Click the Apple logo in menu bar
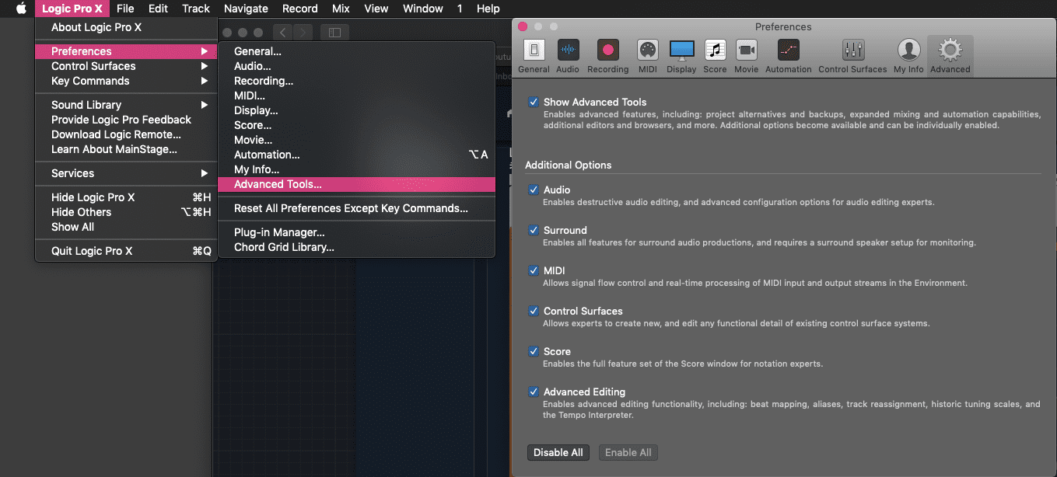 (x=21, y=9)
